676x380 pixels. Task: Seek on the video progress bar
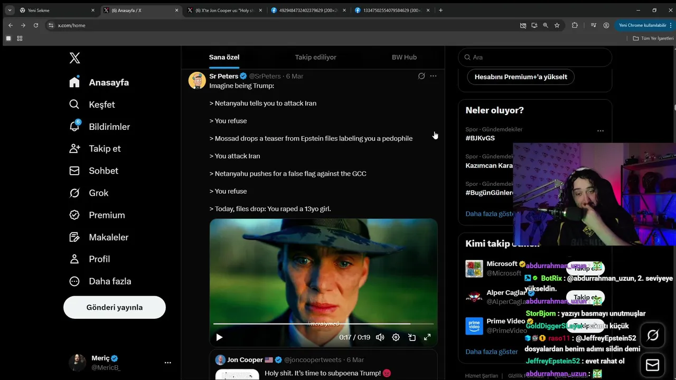click(x=323, y=324)
